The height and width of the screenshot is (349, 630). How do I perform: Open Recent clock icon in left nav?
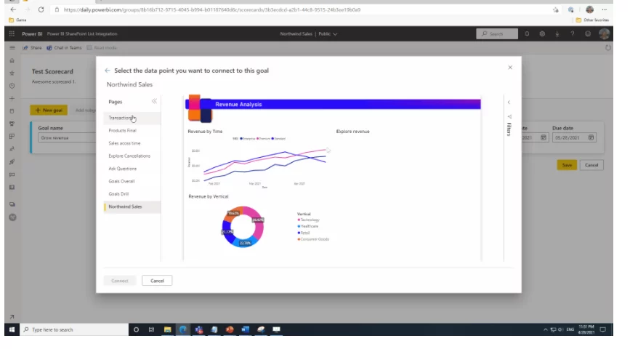coord(12,86)
